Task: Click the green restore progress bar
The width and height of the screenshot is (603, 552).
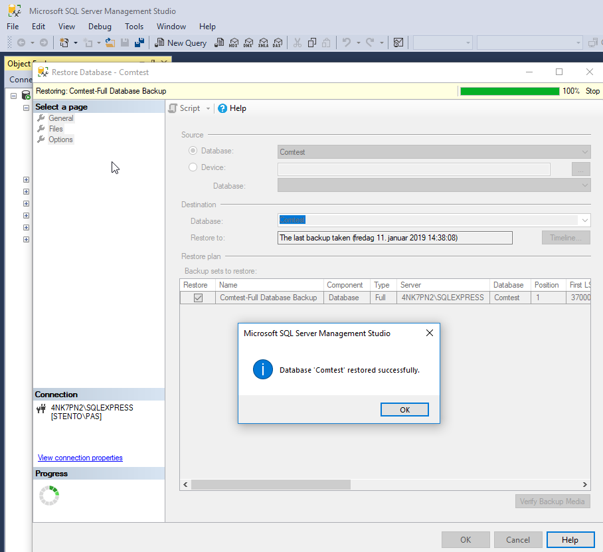Action: tap(509, 91)
